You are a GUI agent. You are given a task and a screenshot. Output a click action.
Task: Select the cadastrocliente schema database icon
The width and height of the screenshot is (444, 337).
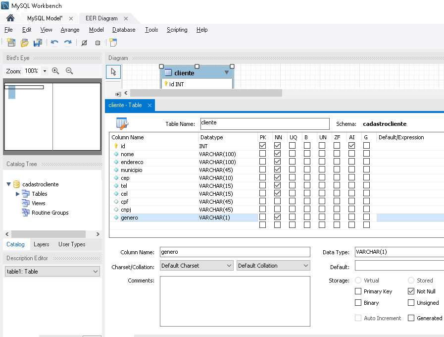coord(17,184)
